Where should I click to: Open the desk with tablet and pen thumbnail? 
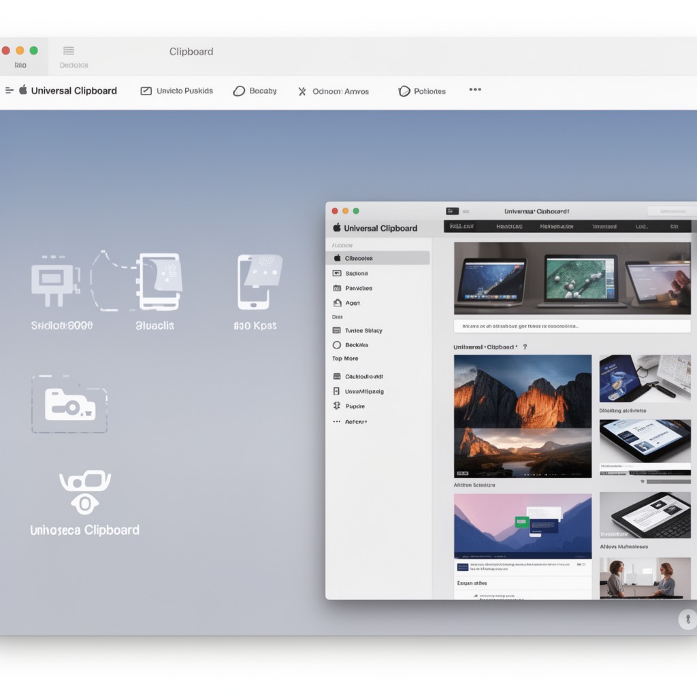[x=645, y=378]
